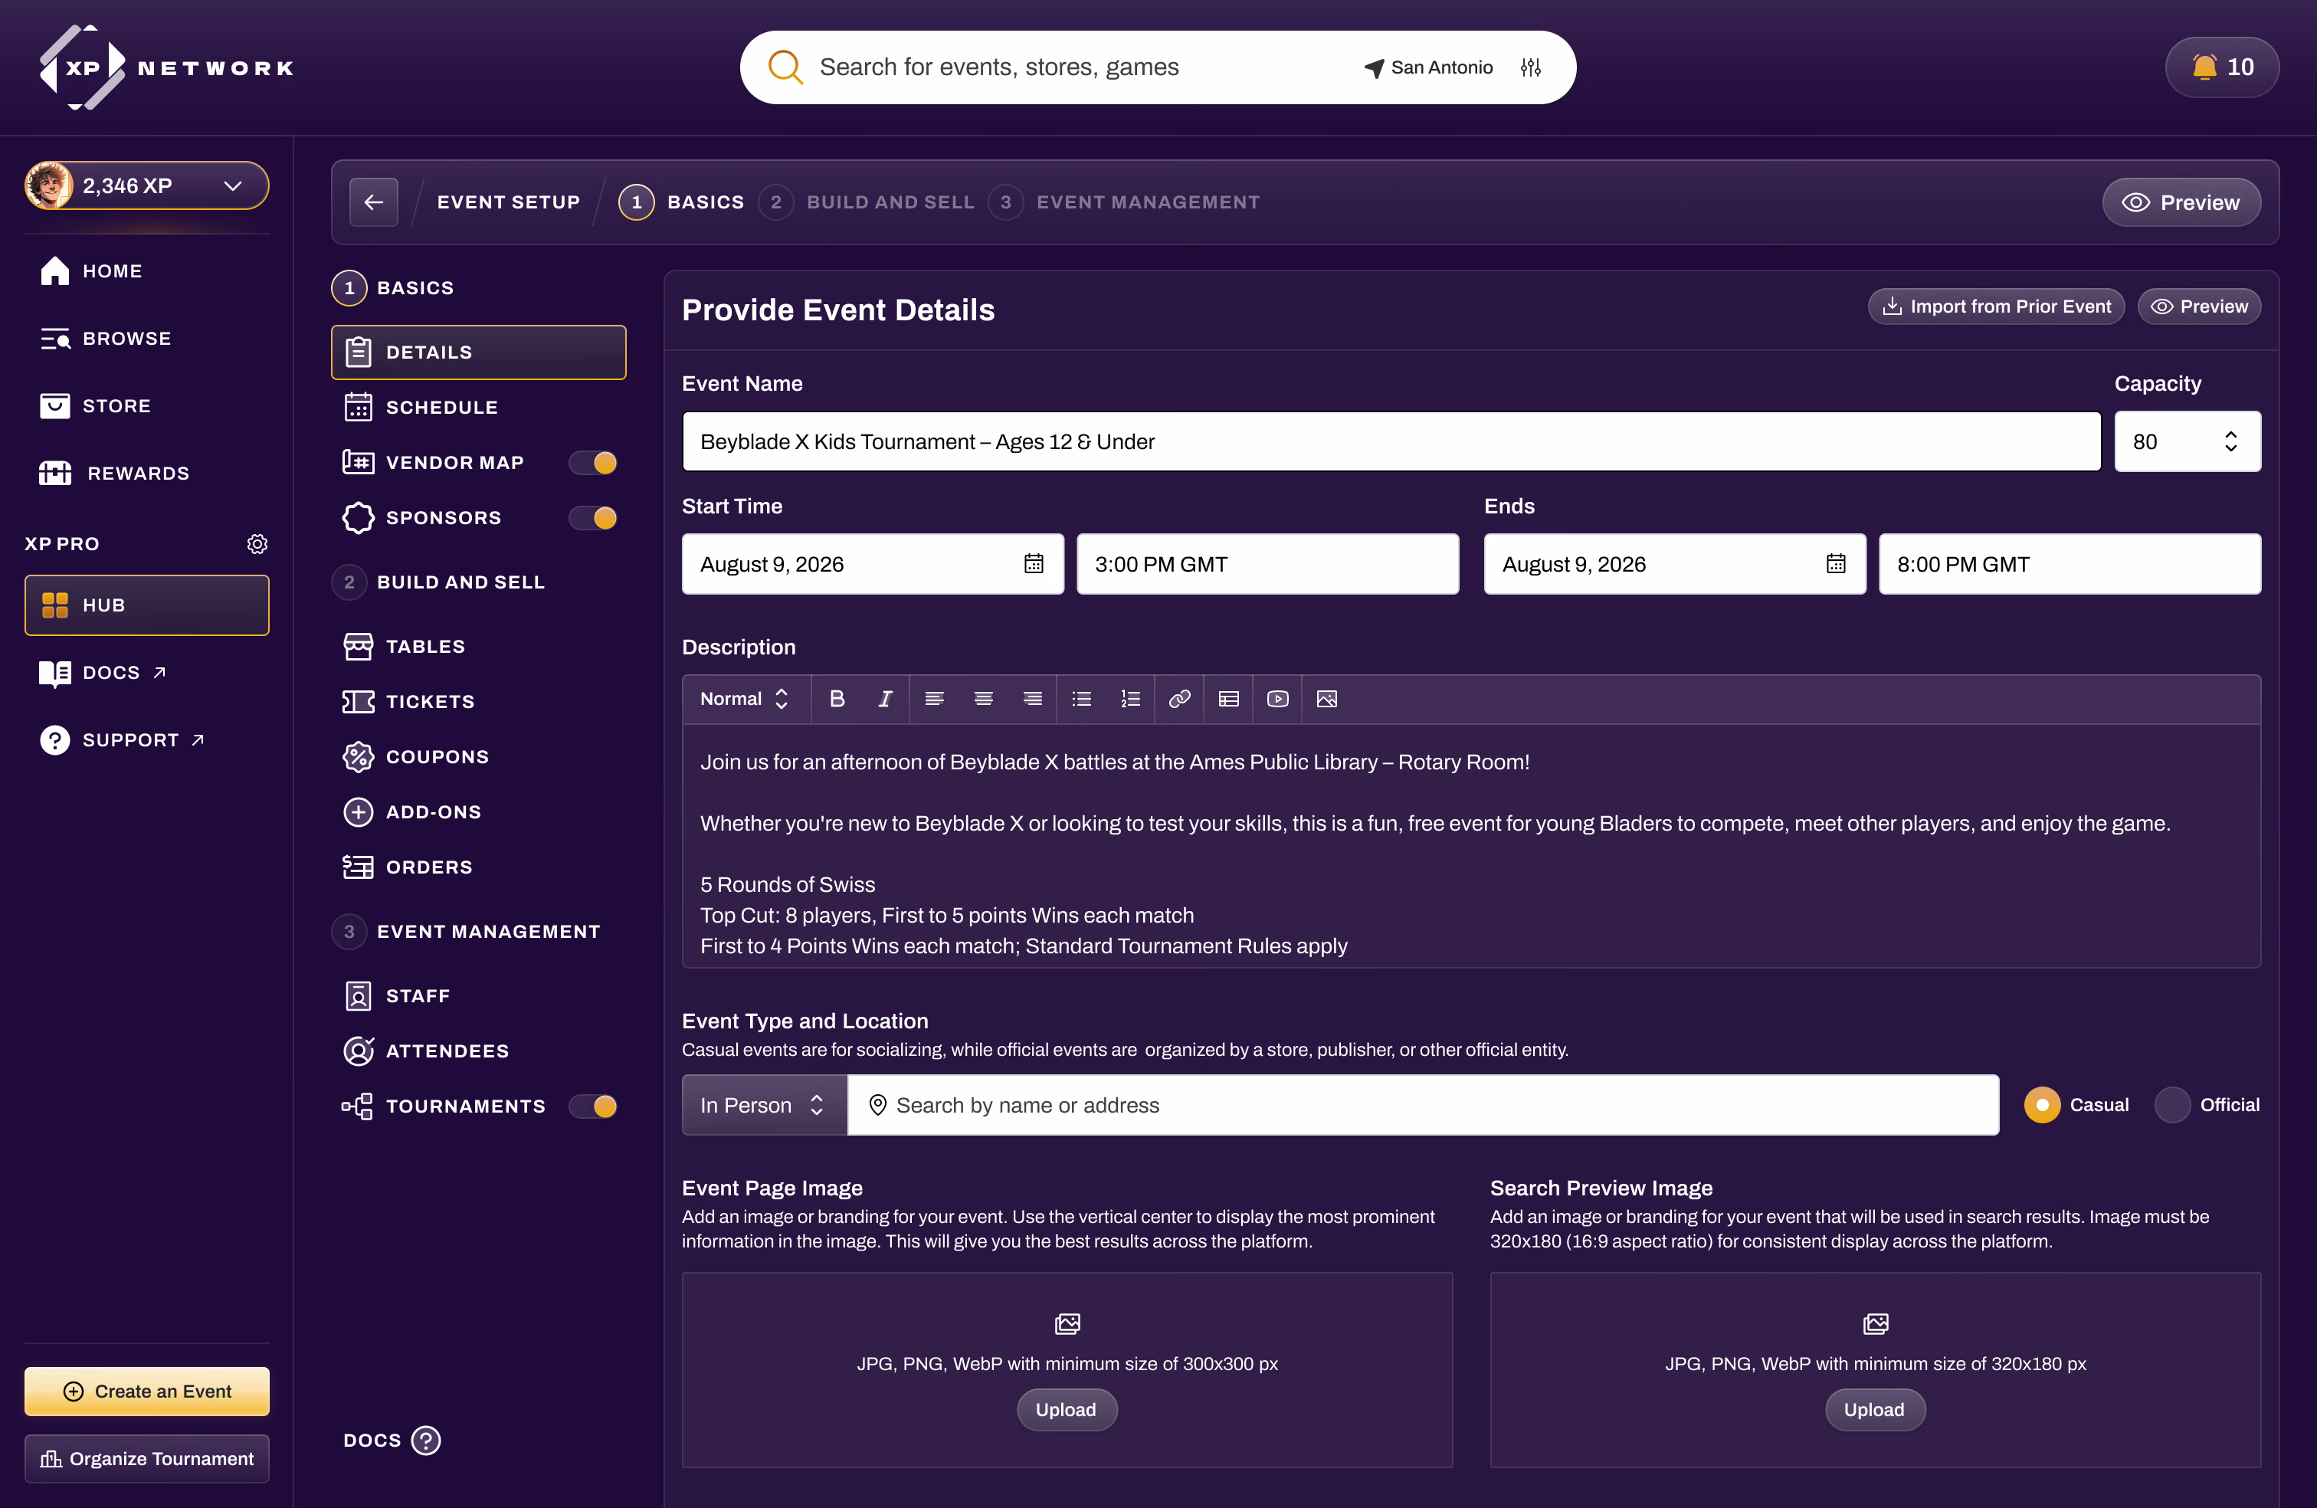The width and height of the screenshot is (2317, 1508).
Task: Insert an image in description
Action: pyautogui.click(x=1327, y=699)
